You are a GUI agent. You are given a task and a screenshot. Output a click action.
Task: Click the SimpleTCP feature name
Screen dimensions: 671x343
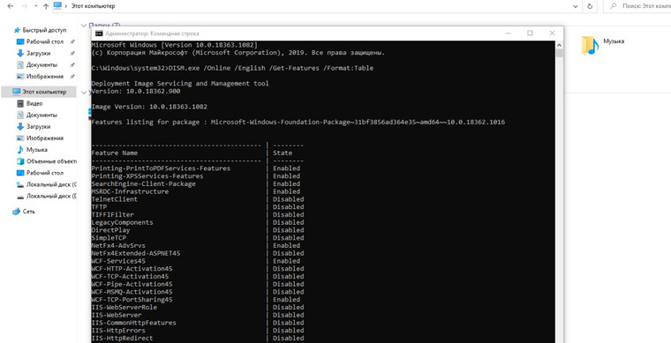[109, 238]
